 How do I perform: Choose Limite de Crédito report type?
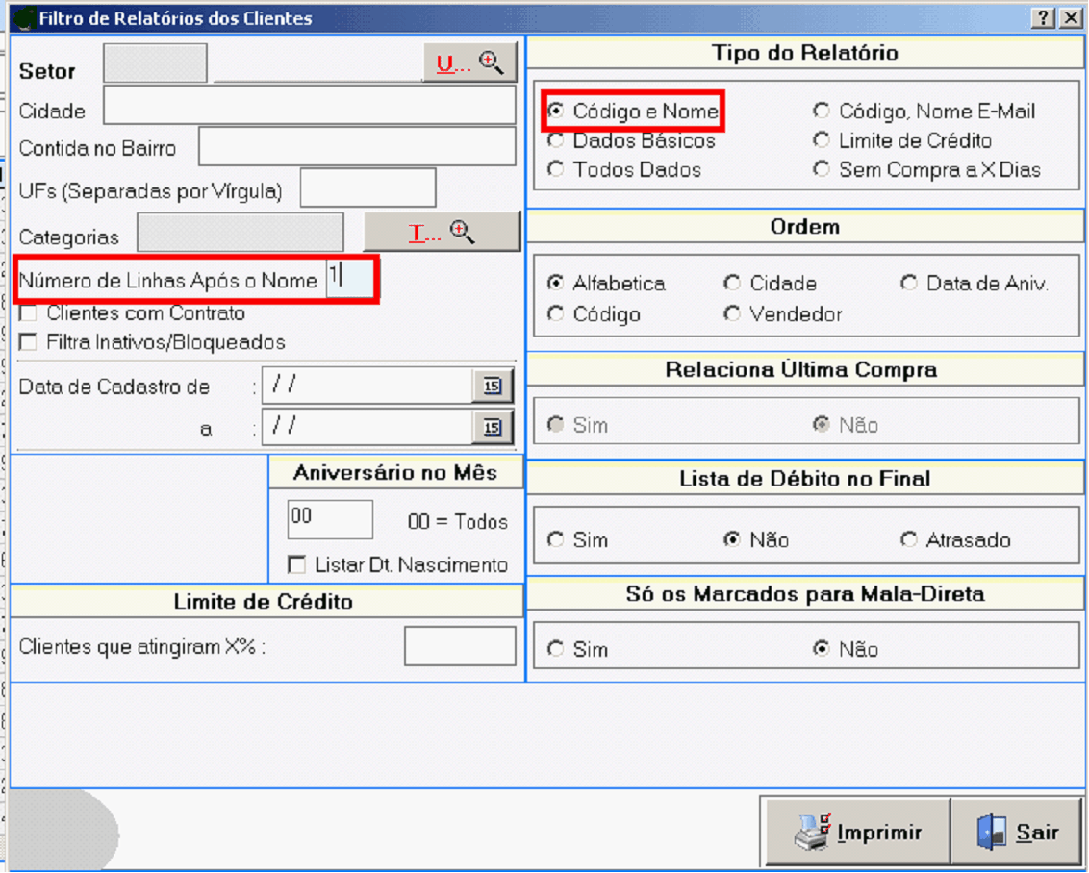click(x=822, y=141)
